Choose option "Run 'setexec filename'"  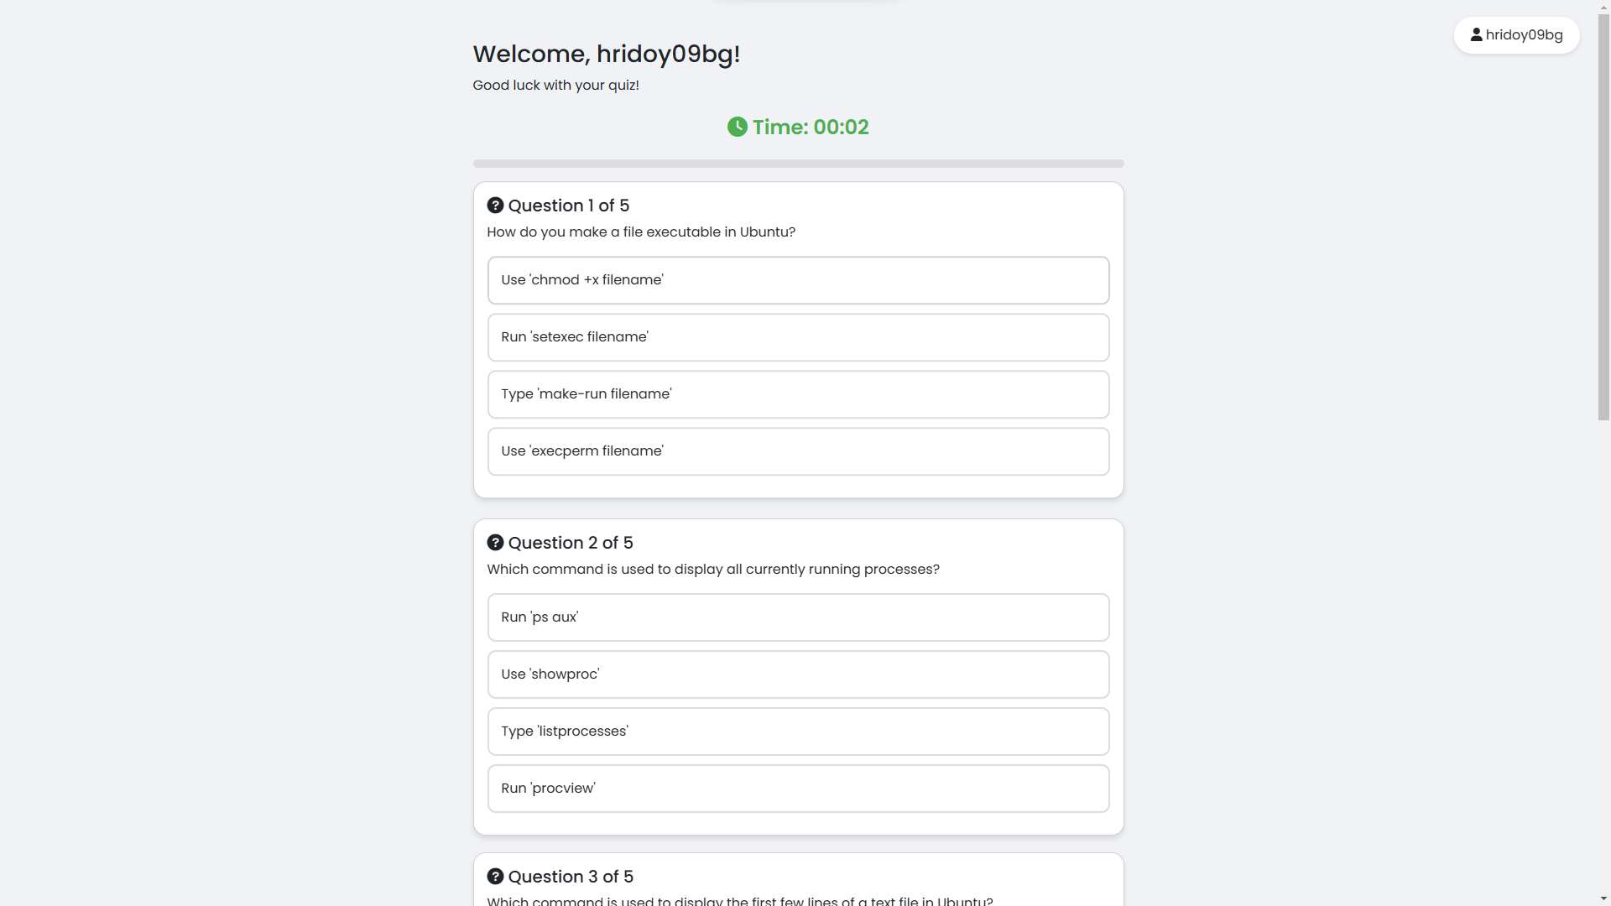798,337
